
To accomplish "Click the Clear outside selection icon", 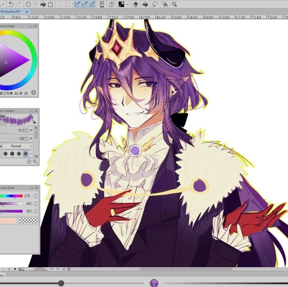I will (x=36, y=4).
